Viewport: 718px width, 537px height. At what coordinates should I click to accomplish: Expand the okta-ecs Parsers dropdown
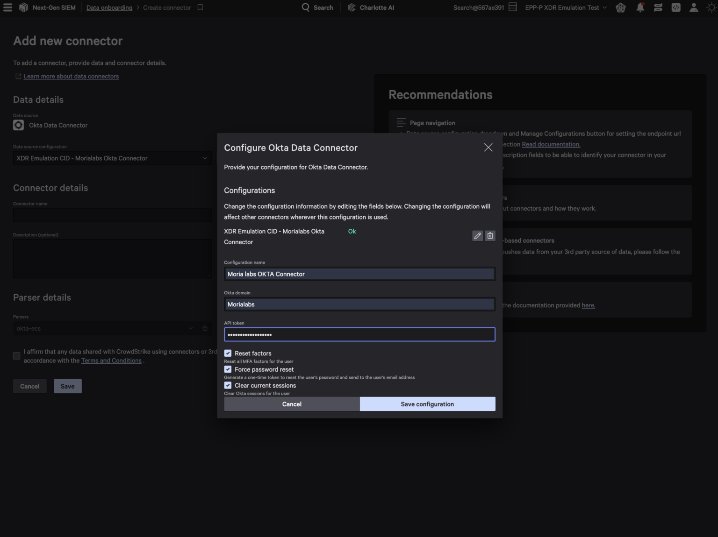coord(190,328)
